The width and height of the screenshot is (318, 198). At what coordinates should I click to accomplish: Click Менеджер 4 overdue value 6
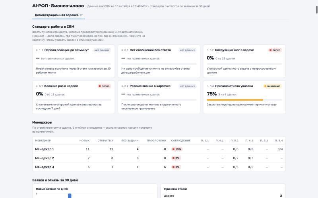(x=165, y=167)
